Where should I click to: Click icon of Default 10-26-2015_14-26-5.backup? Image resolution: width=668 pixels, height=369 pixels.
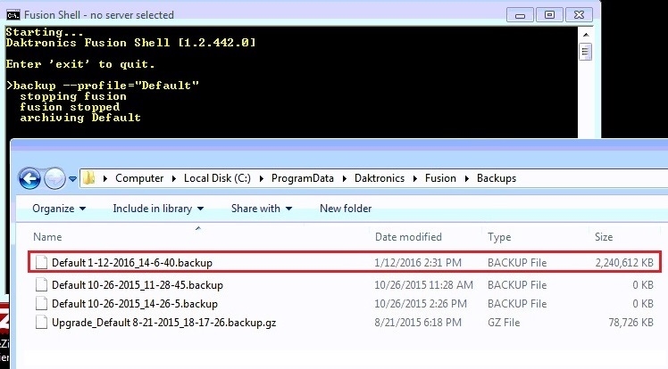(41, 304)
